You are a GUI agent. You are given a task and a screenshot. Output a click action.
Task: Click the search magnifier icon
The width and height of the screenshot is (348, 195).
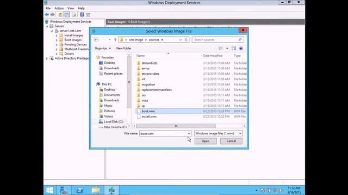pos(240,40)
